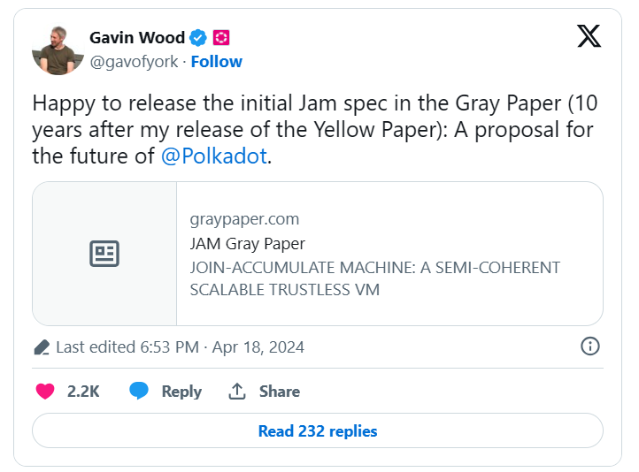Open Read 232 replies button
The height and width of the screenshot is (472, 639).
[318, 431]
